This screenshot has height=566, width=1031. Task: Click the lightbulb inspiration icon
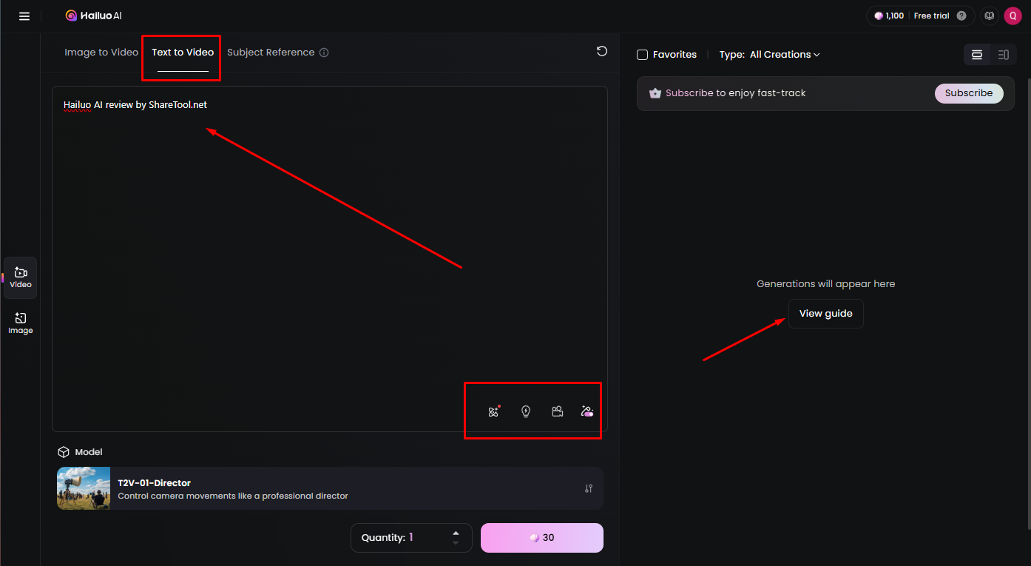pyautogui.click(x=526, y=411)
